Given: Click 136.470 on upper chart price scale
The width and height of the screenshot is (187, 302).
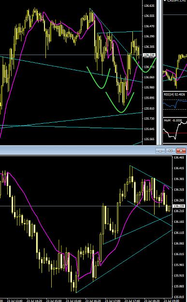Looking at the screenshot, I should click(x=149, y=26).
